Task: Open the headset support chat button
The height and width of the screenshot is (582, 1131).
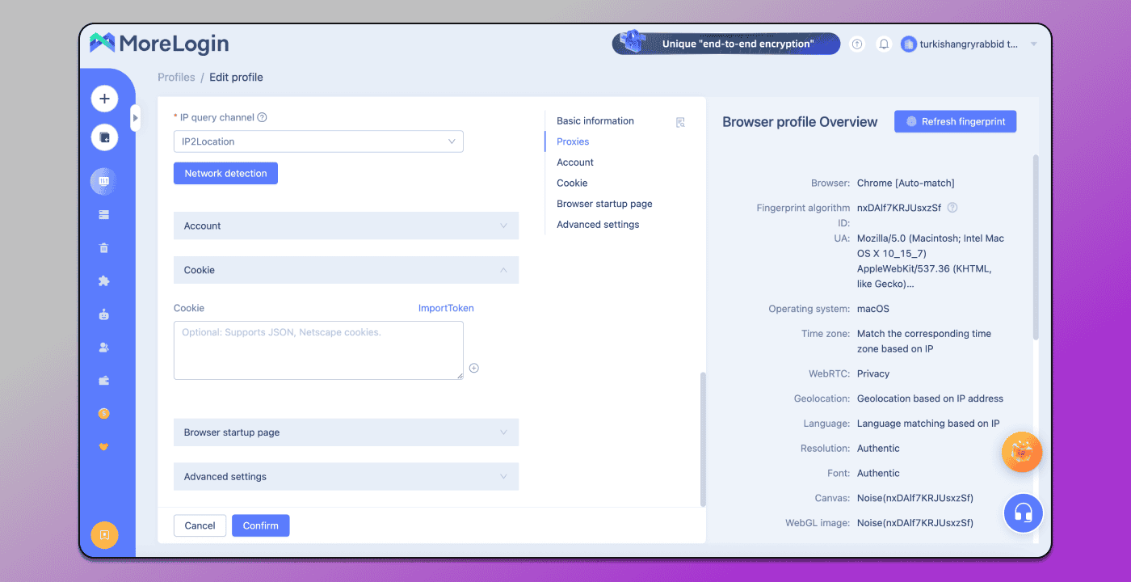Action: pos(1024,512)
